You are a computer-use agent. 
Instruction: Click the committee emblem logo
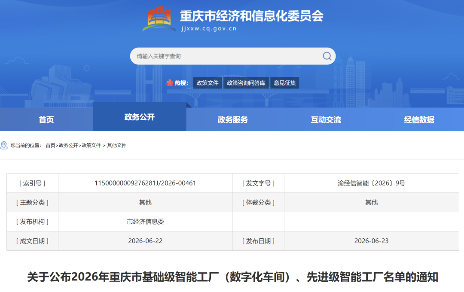(159, 19)
